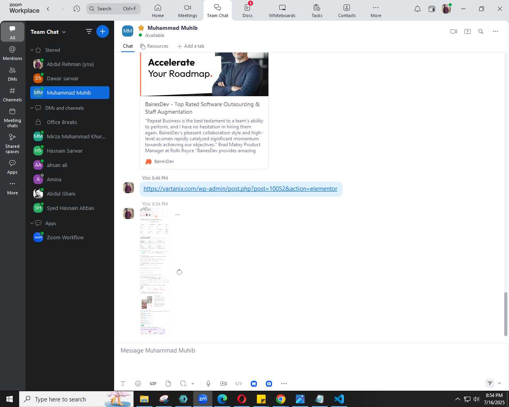Open ahsan ali chat
This screenshot has width=509, height=407.
pos(70,165)
